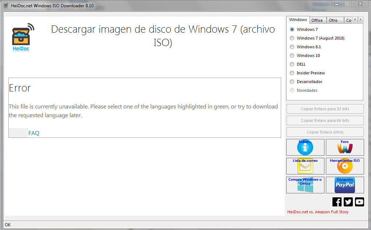Switch to the Otro tab
Screen dimensions: 371x230
335,20
